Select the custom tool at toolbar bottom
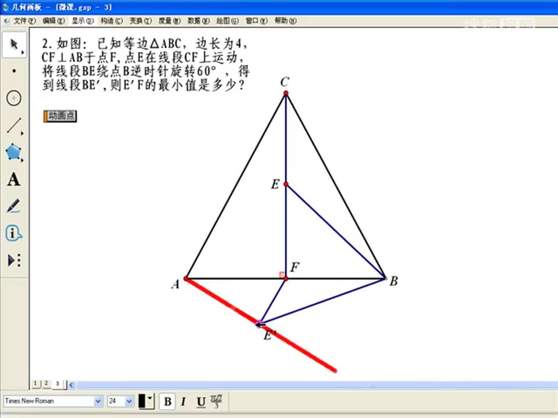The width and height of the screenshot is (558, 418). coord(14,260)
